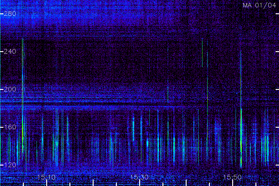Click the 15:30 time axis label
This screenshot has width=279, height=186.
(x=139, y=177)
